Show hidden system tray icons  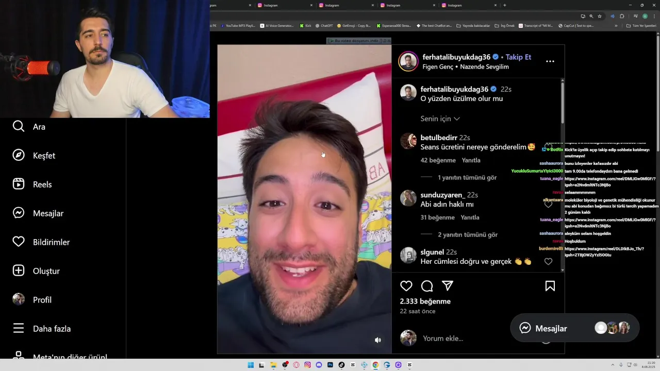613,365
